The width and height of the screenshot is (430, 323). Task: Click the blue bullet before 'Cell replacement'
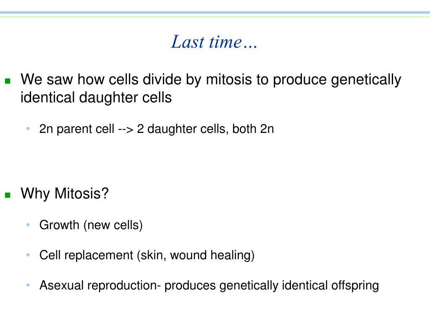(x=28, y=254)
